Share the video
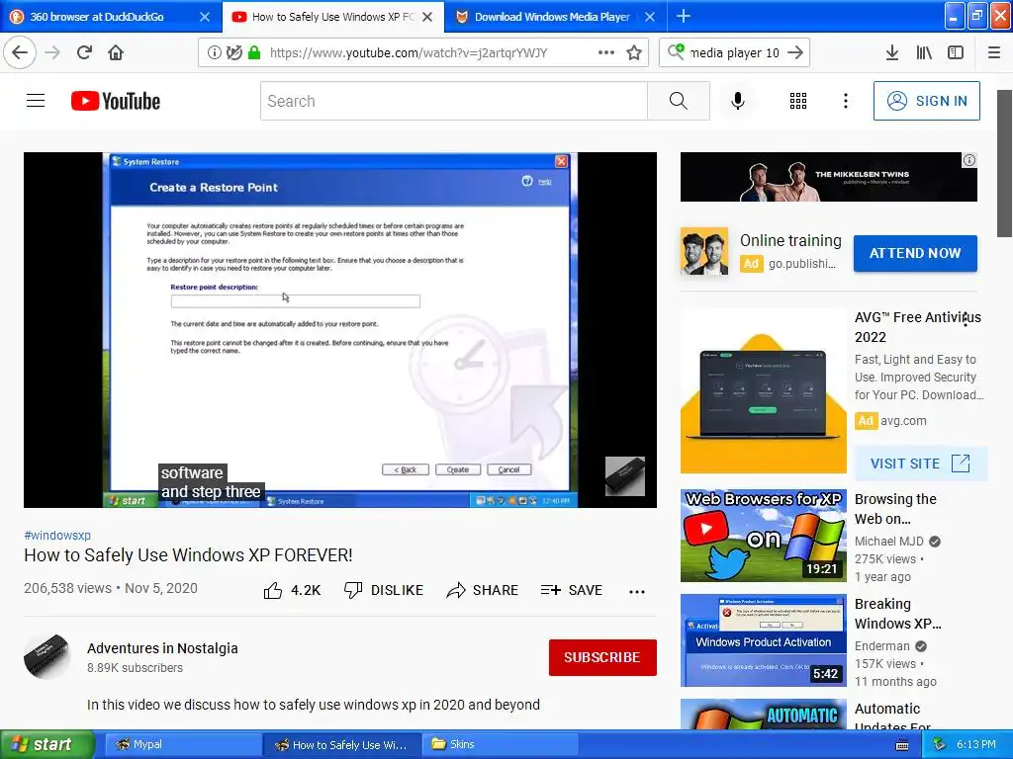Screen dimensions: 1013x759 coord(483,590)
